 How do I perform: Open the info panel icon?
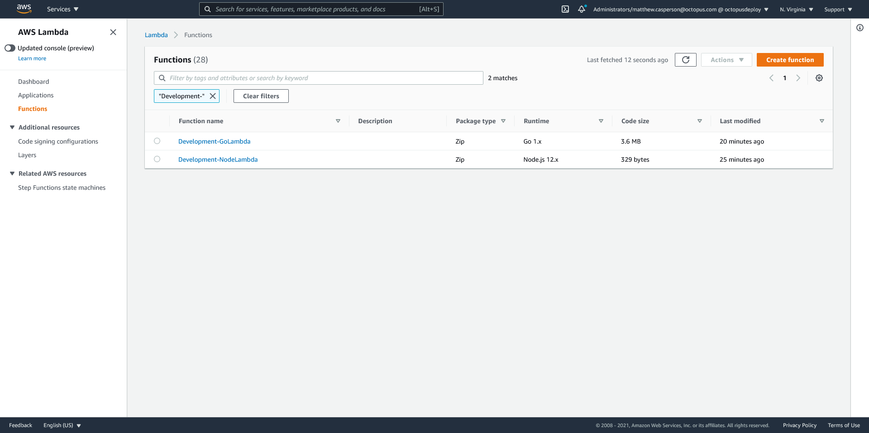(x=859, y=28)
